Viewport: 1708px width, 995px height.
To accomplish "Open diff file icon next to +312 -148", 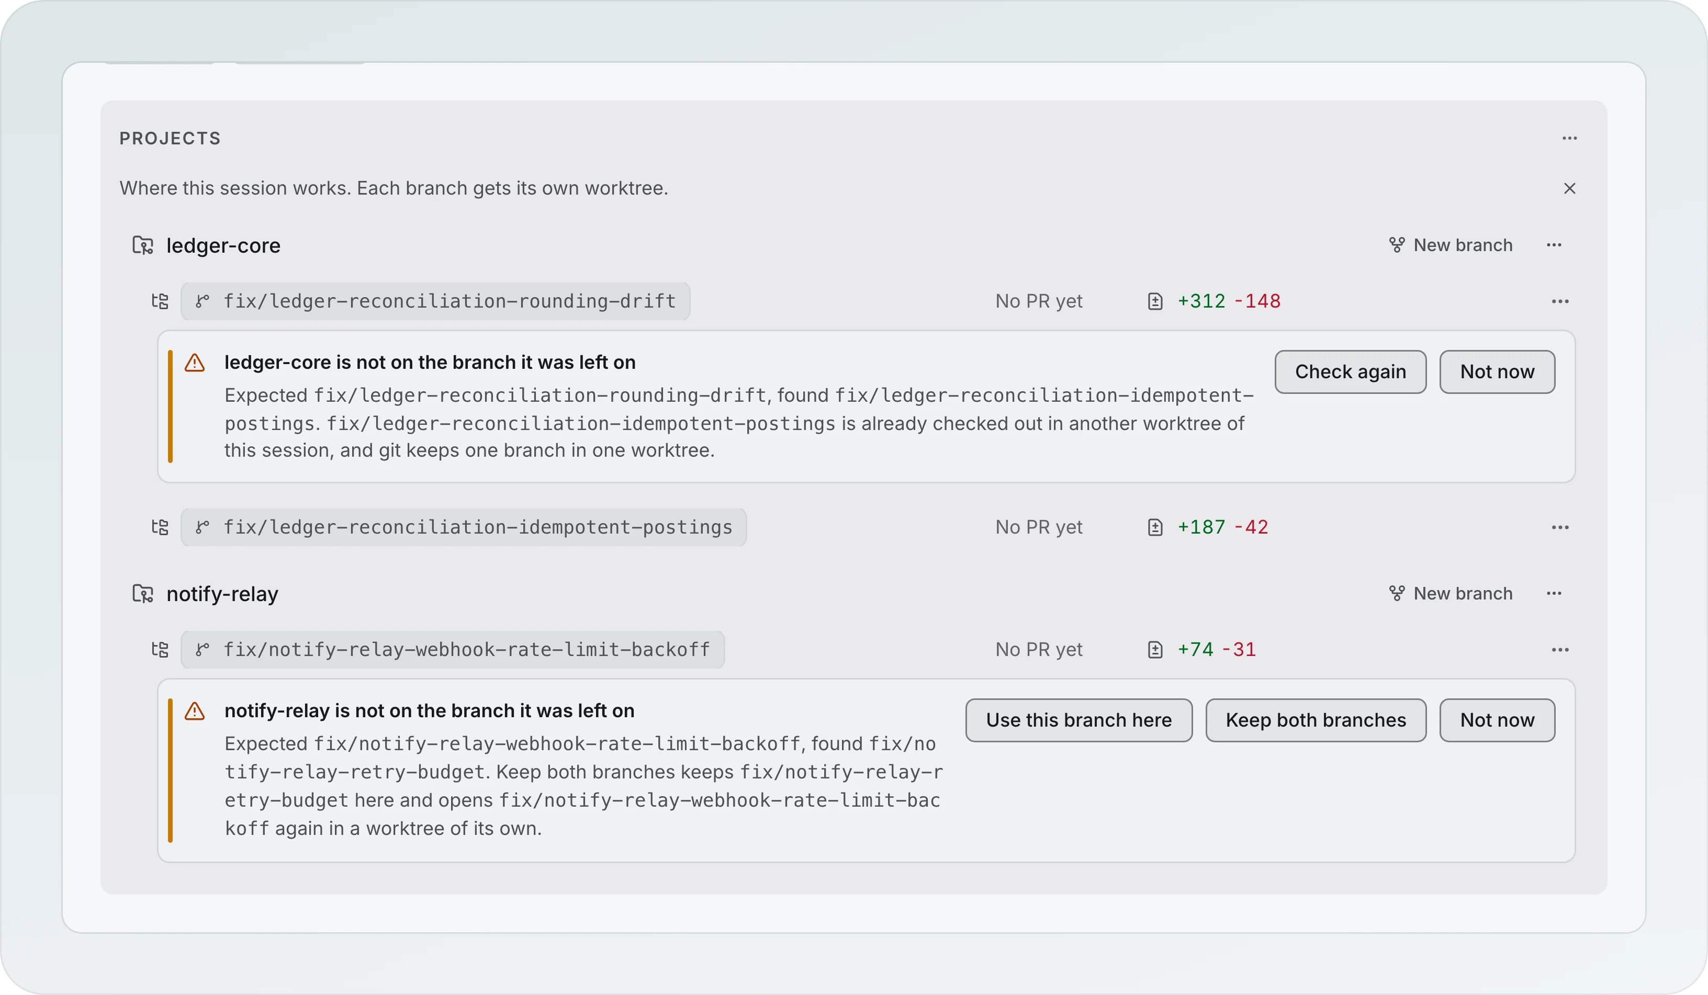I will (1155, 301).
